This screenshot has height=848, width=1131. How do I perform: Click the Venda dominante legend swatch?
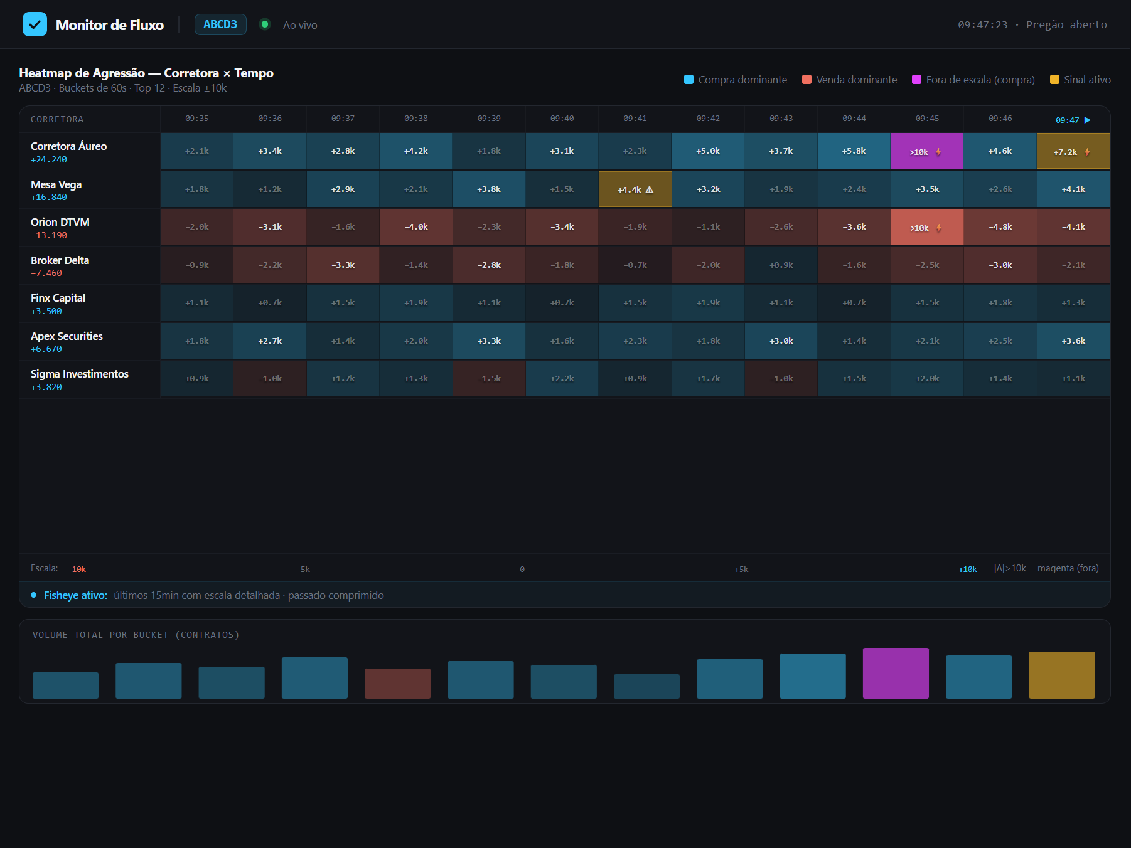(807, 80)
